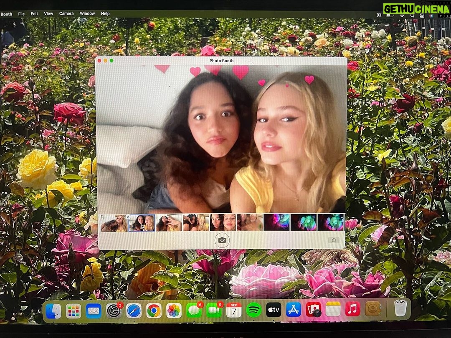Open System Settings from the dock

coord(114,310)
